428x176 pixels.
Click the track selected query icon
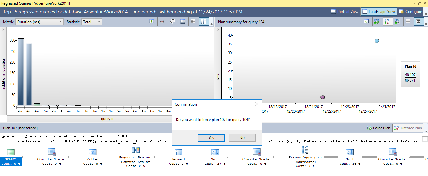click(162, 22)
